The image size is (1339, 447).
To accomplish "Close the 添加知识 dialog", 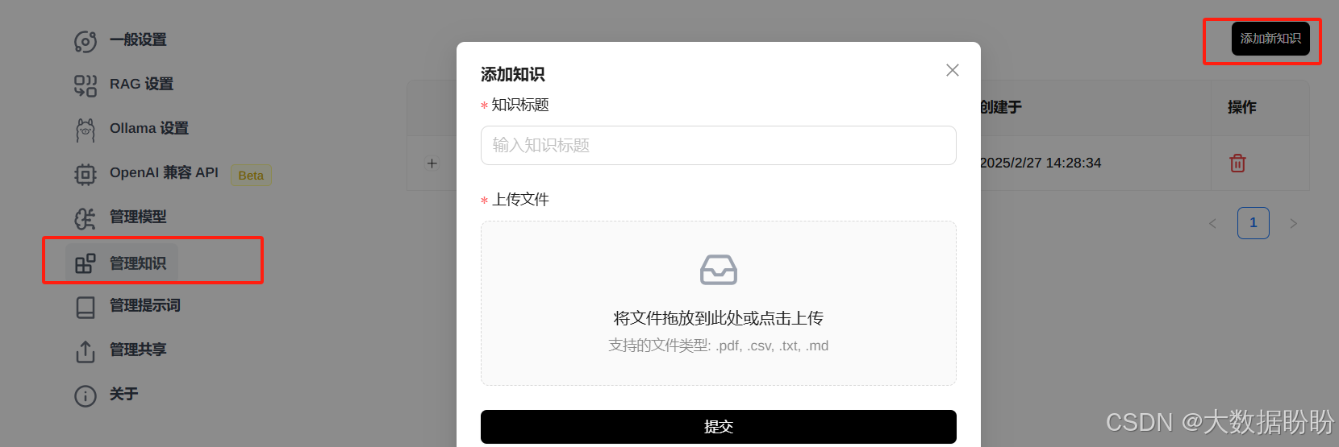I will tap(953, 70).
